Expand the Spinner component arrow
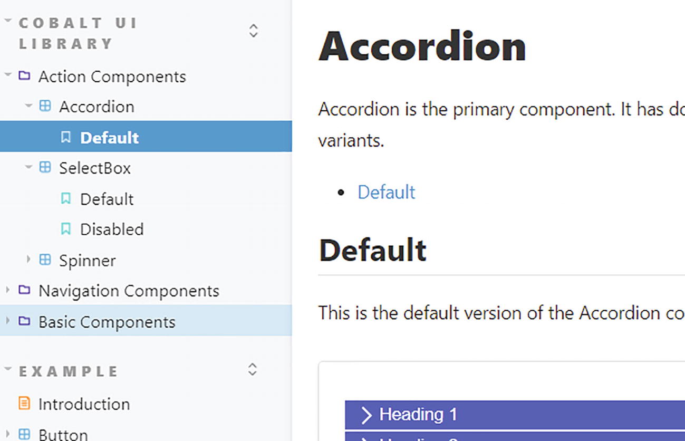This screenshot has height=441, width=685. click(29, 260)
